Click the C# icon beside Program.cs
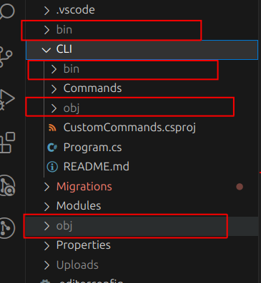261x283 pixels. tap(52, 148)
